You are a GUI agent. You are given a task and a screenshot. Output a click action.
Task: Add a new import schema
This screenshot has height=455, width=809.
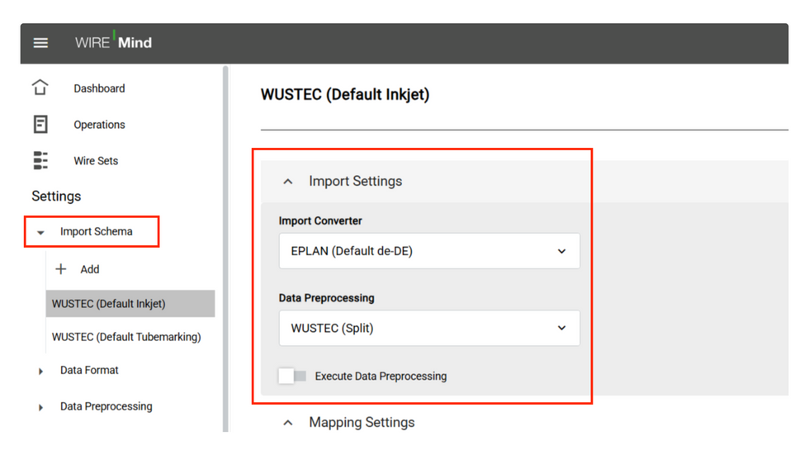(89, 269)
